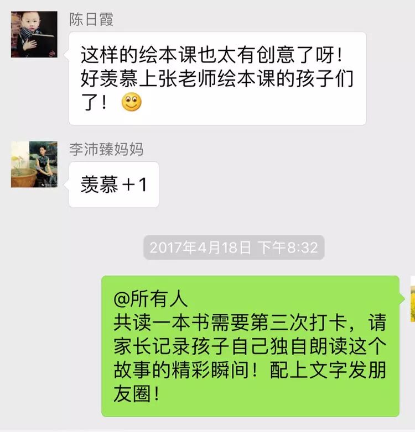Viewport: 415px width, 432px height.
Task: Tap the sender name 李沛臻妈妈
Action: pyautogui.click(x=106, y=149)
